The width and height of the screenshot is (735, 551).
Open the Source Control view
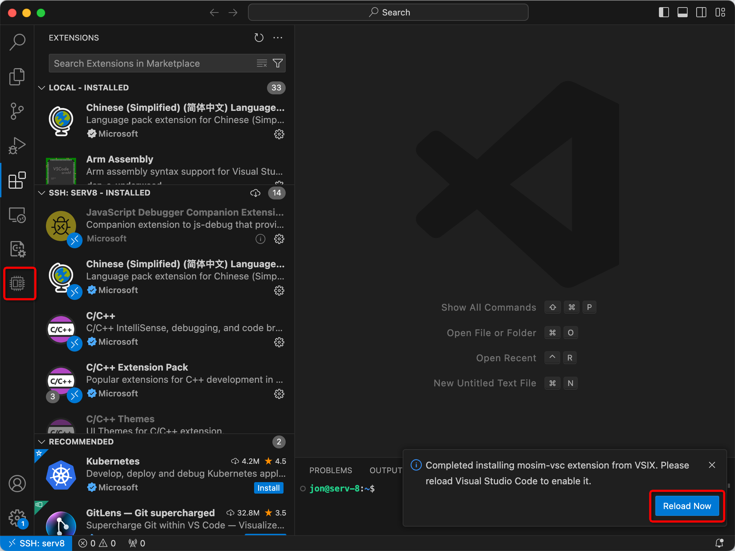tap(17, 111)
